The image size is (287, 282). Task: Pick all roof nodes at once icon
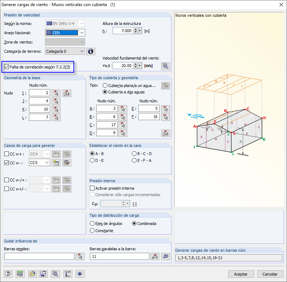(165, 133)
